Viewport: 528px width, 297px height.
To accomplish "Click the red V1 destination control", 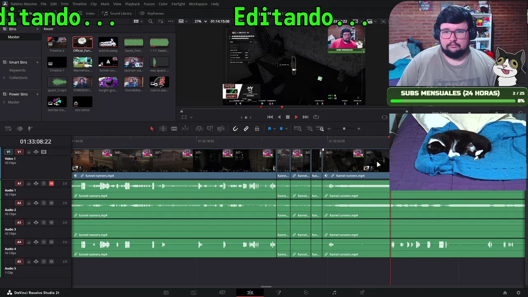I will [19, 152].
